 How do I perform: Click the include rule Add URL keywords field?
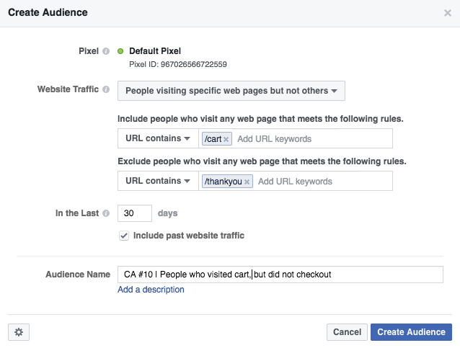312,138
